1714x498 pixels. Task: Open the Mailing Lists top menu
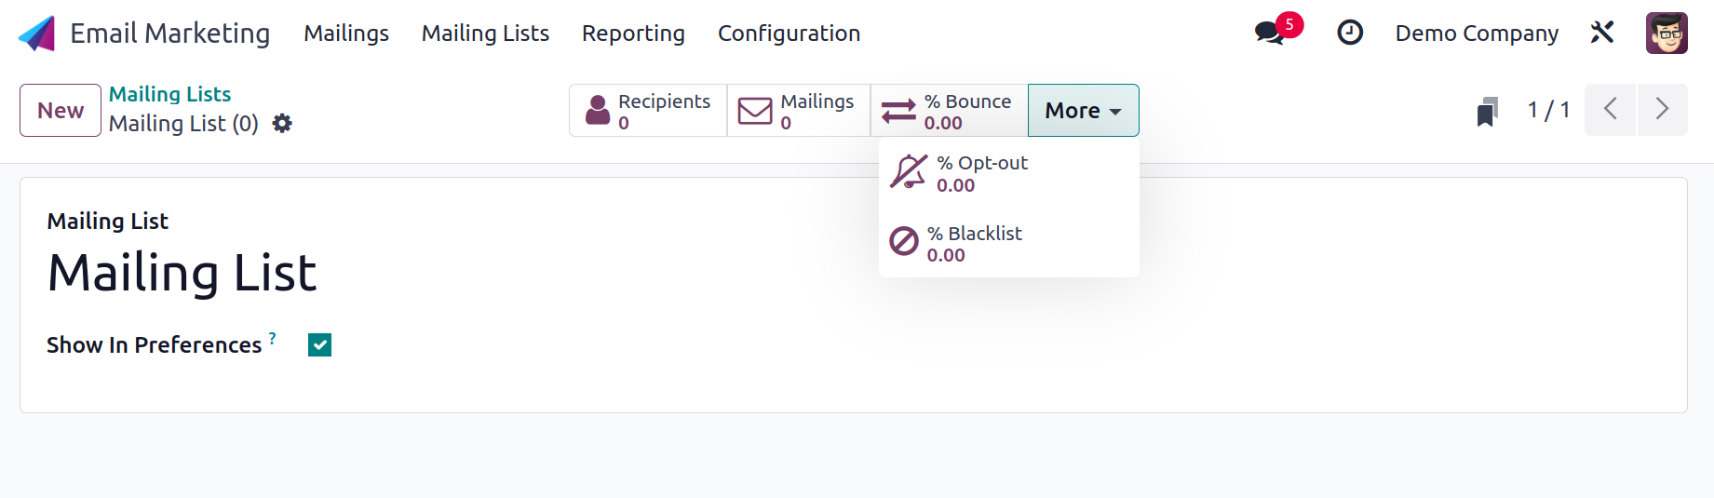point(485,34)
